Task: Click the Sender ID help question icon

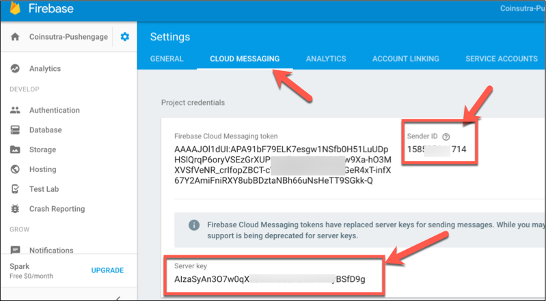Action: pos(446,137)
